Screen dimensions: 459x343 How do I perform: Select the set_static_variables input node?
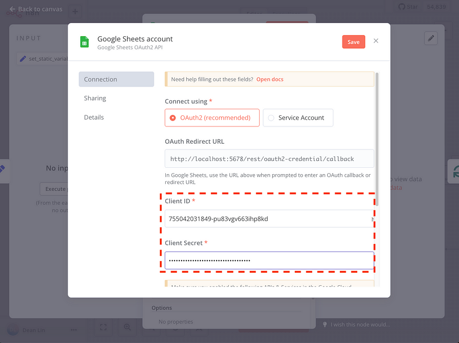pos(42,59)
